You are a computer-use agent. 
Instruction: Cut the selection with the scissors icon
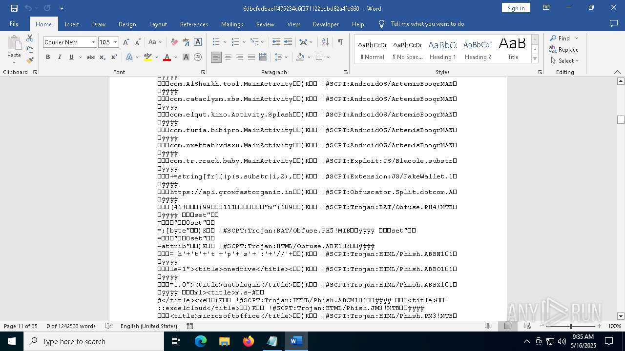click(30, 38)
